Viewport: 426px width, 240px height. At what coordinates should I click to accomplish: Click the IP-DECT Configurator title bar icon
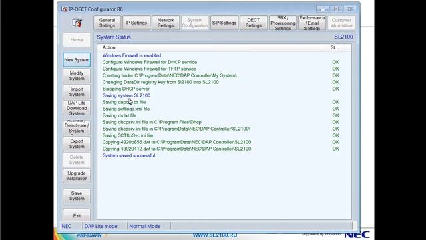tap(64, 9)
